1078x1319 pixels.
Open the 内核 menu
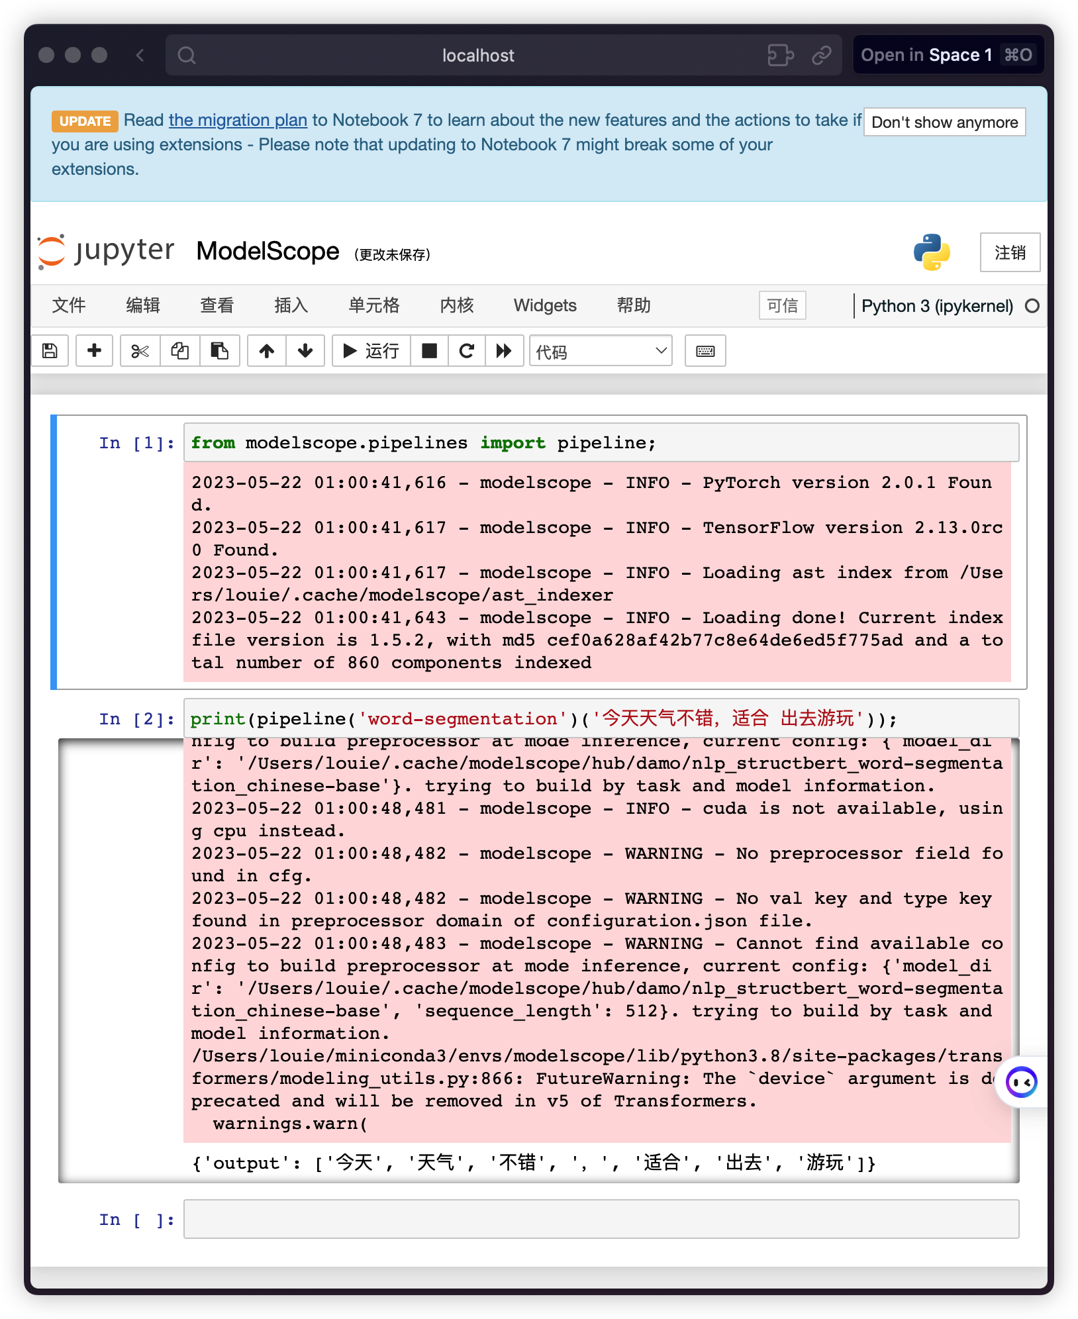coord(456,306)
